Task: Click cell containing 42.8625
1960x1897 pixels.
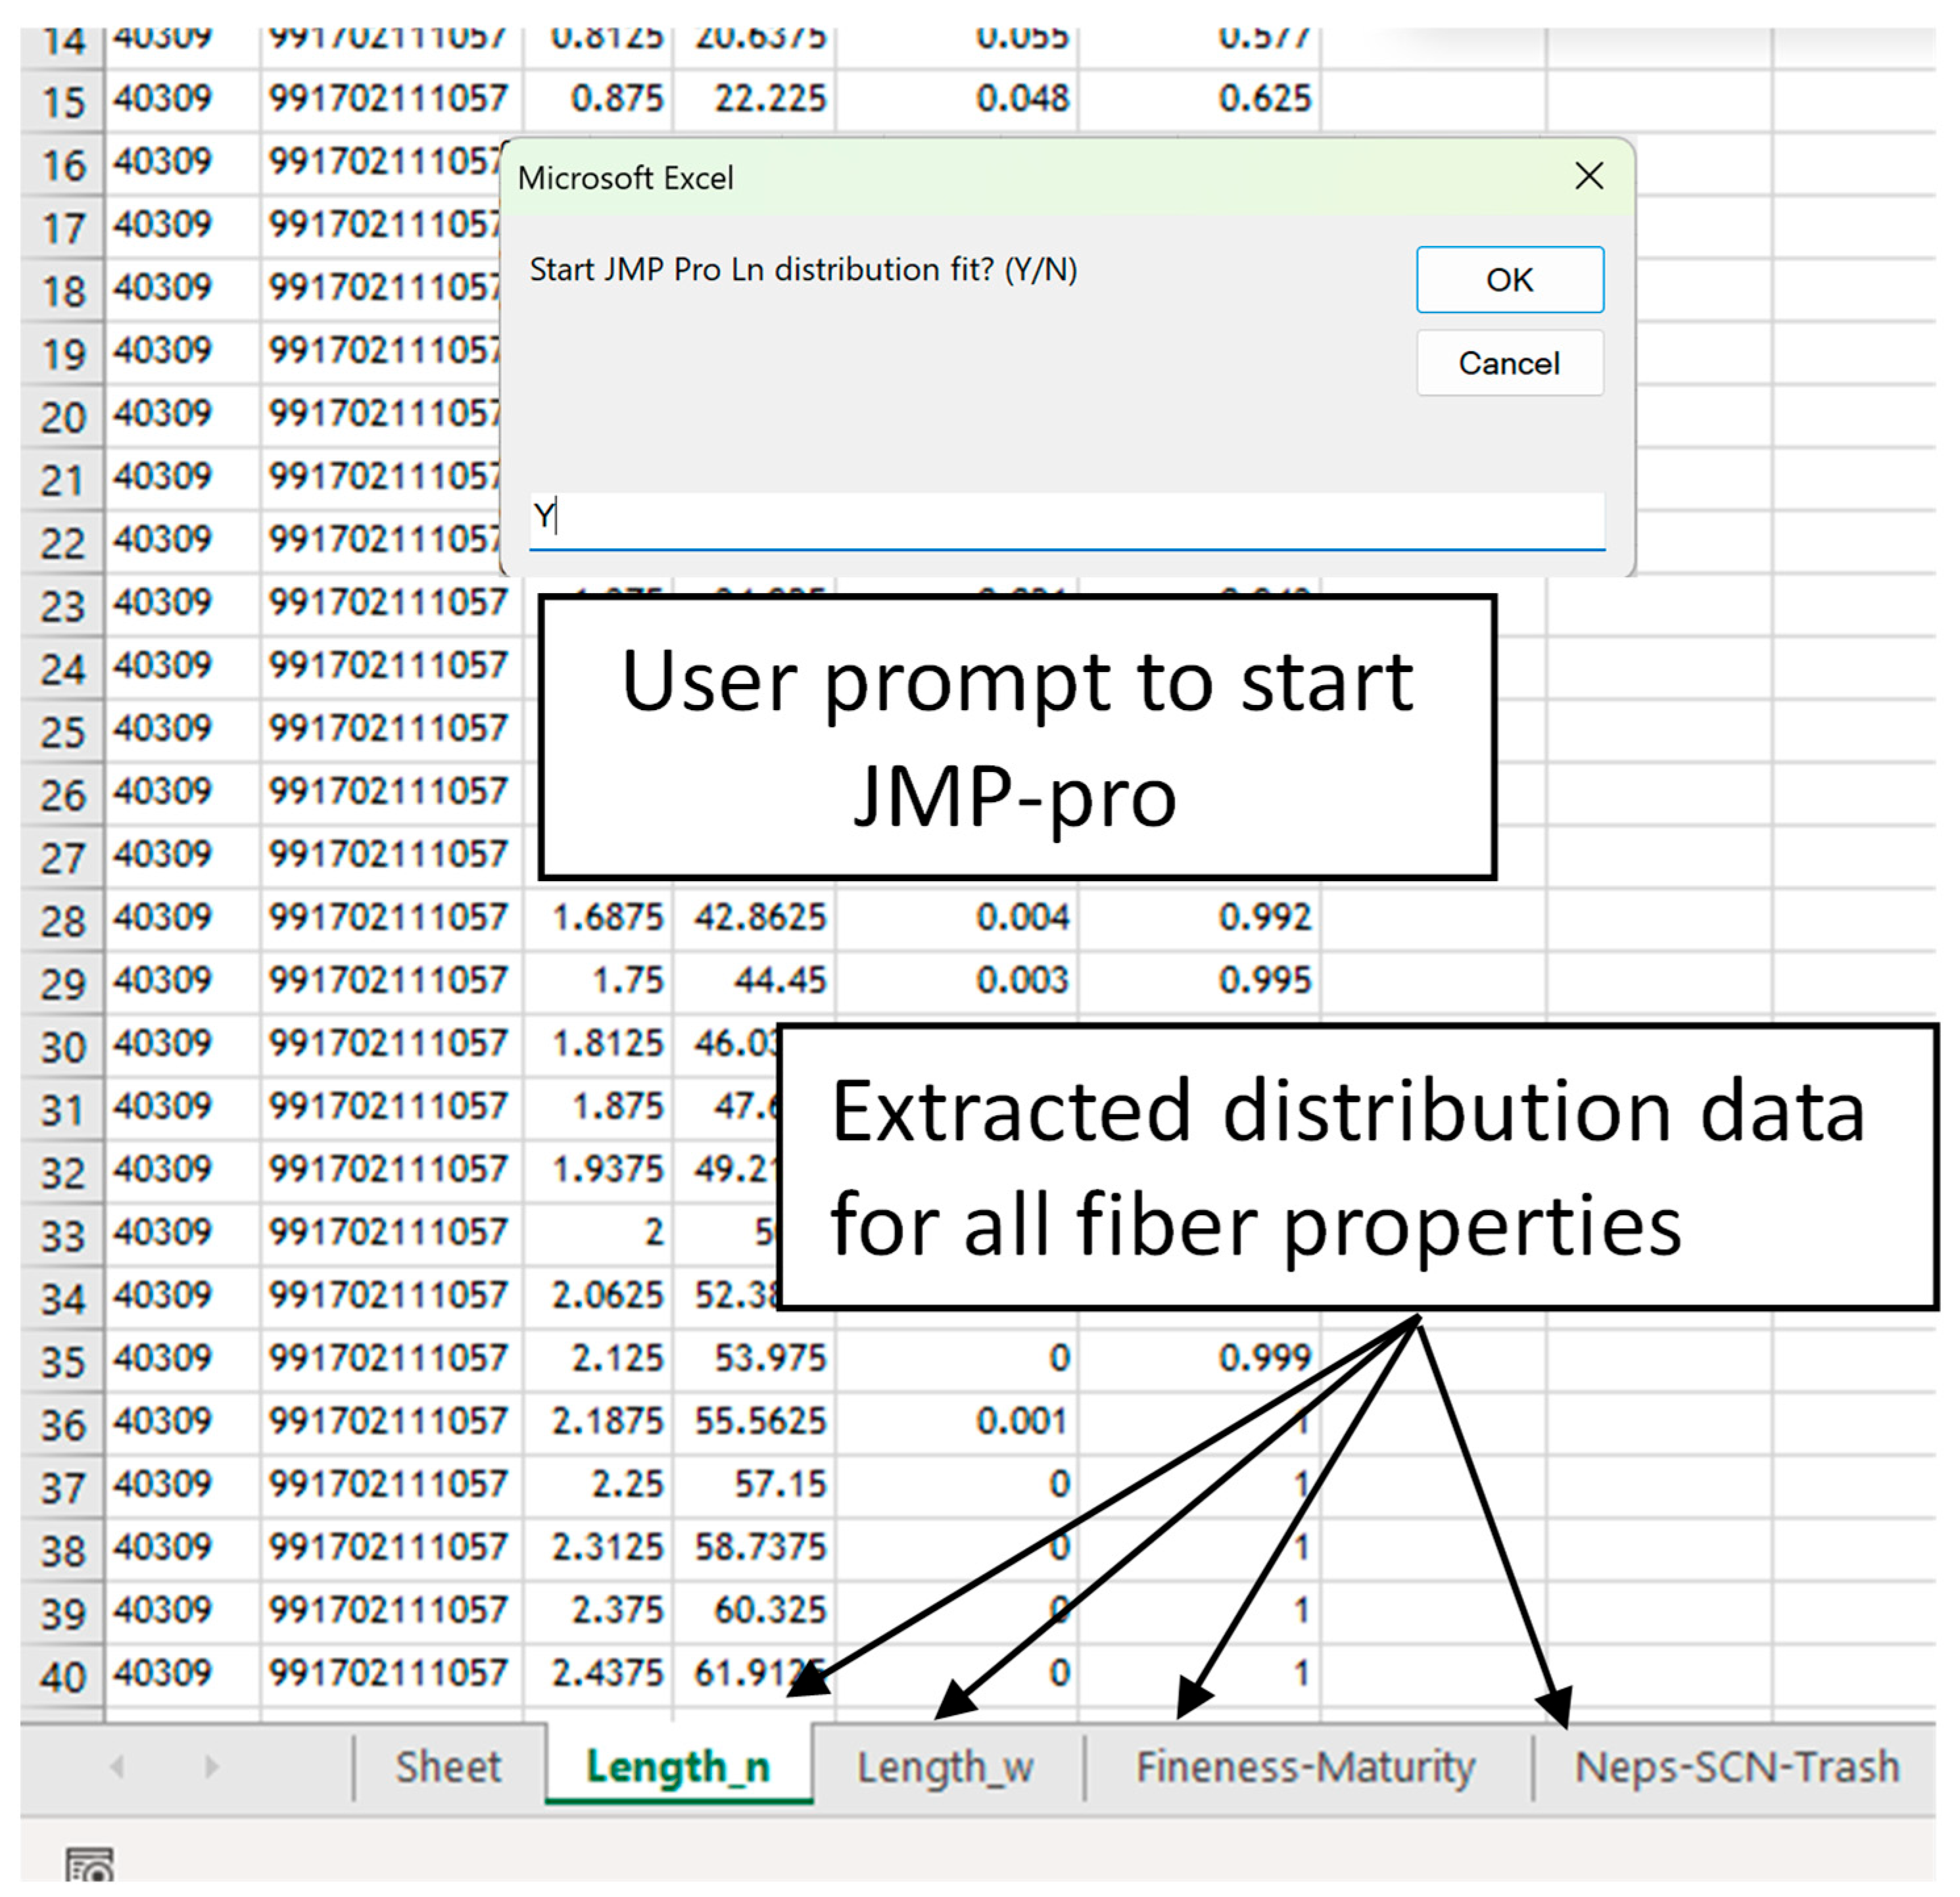Action: (x=759, y=917)
